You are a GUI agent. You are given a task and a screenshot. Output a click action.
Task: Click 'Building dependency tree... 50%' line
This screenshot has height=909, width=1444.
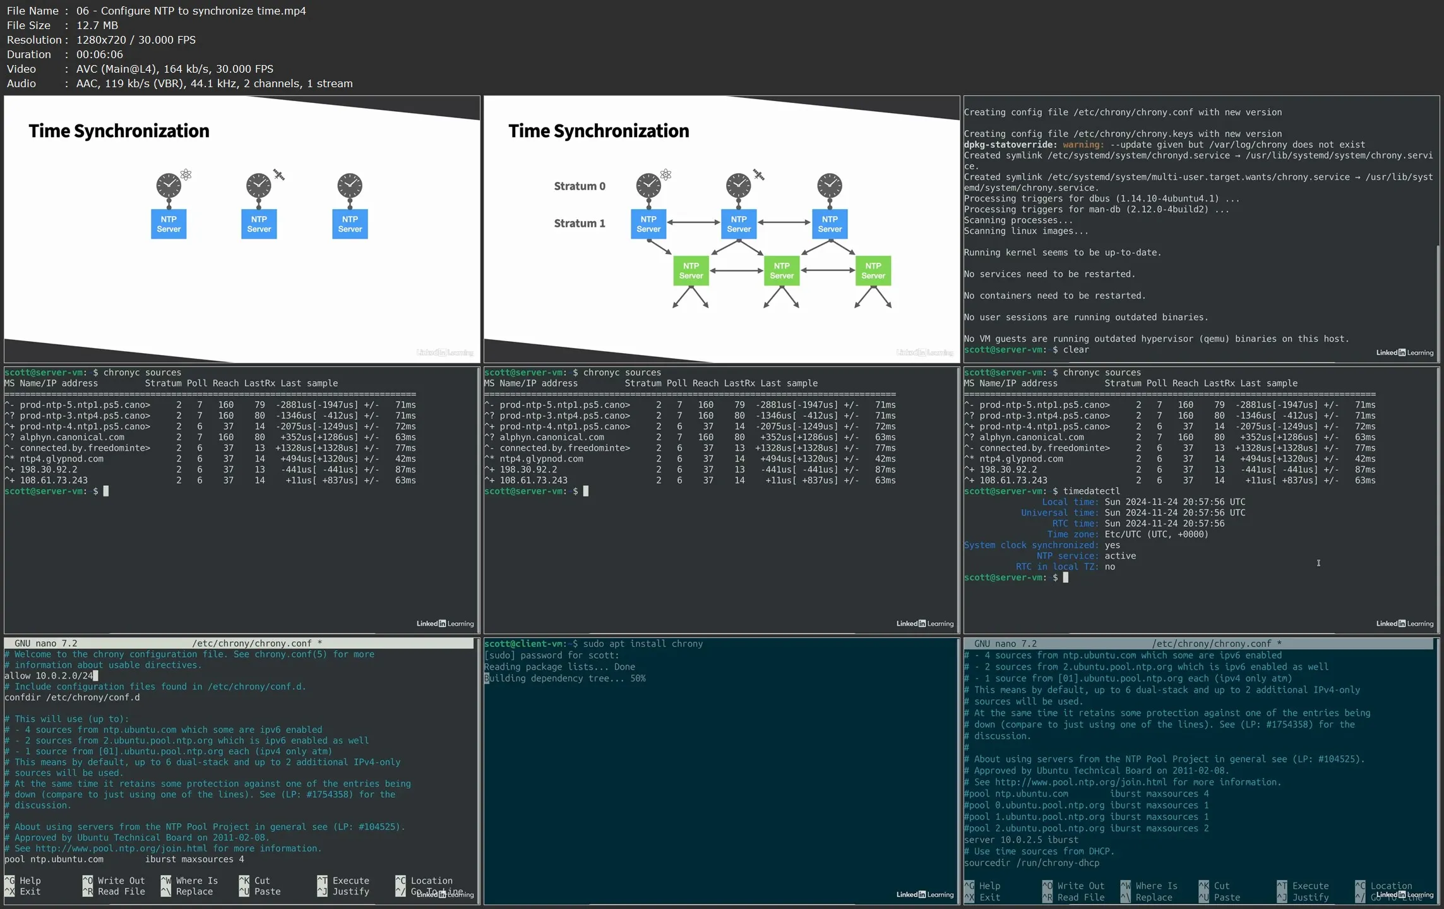pos(564,678)
